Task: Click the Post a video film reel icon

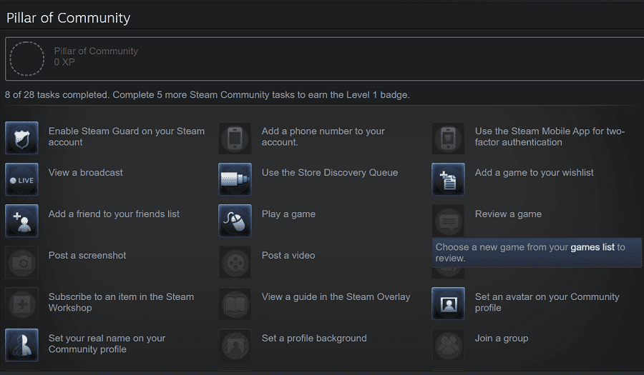Action: pos(235,262)
